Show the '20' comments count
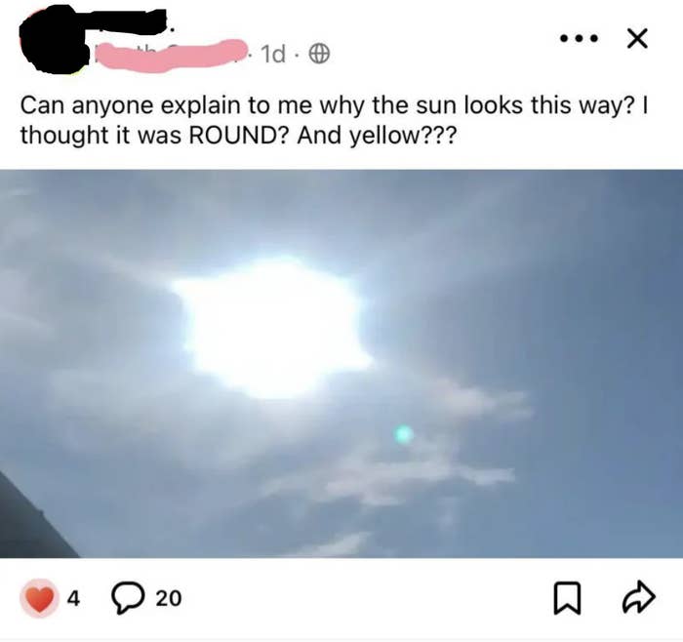This screenshot has height=642, width=683. click(169, 598)
